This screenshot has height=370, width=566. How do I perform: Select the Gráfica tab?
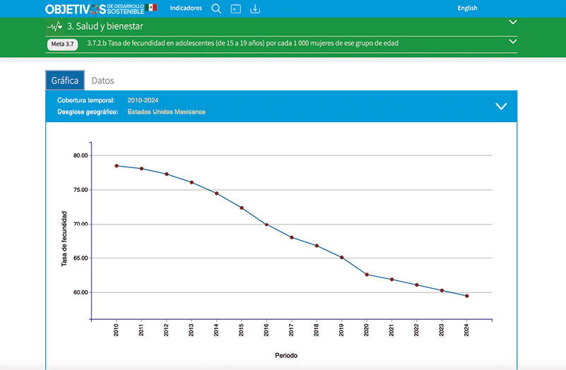65,80
